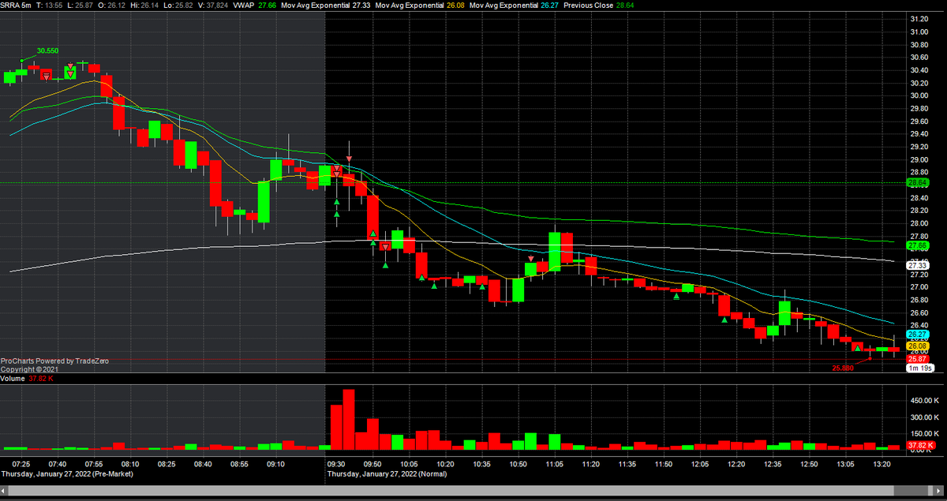Click the 31.20 price axis label

tap(919, 19)
